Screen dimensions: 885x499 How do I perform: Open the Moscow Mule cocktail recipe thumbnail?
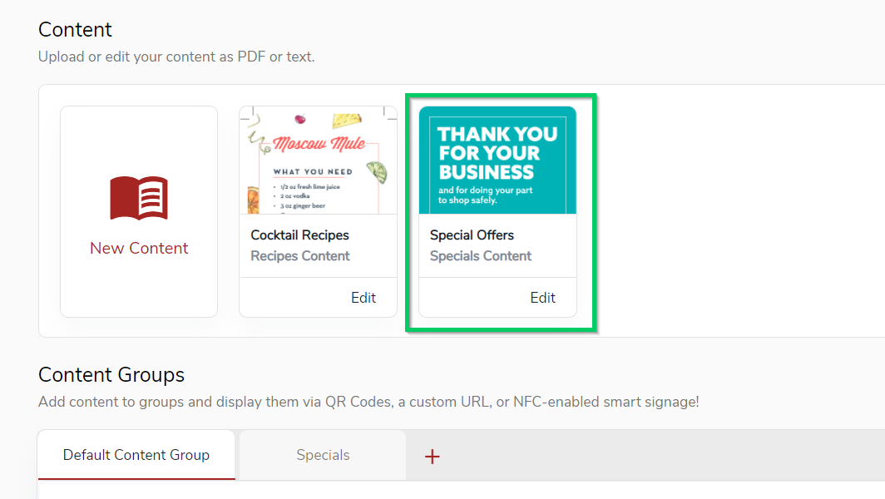click(319, 161)
